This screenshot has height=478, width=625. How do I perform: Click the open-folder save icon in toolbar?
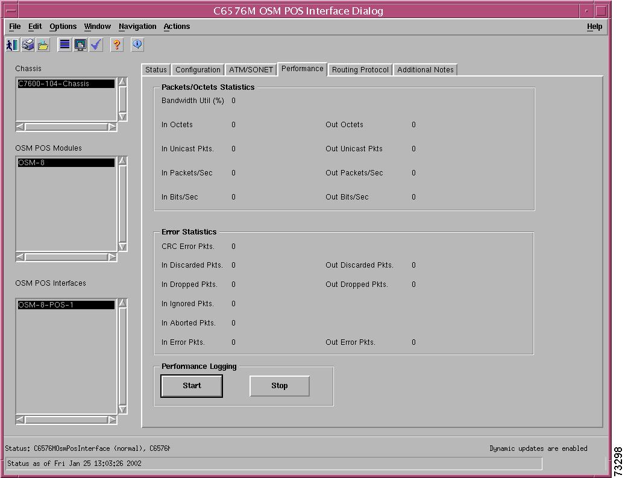(x=43, y=45)
